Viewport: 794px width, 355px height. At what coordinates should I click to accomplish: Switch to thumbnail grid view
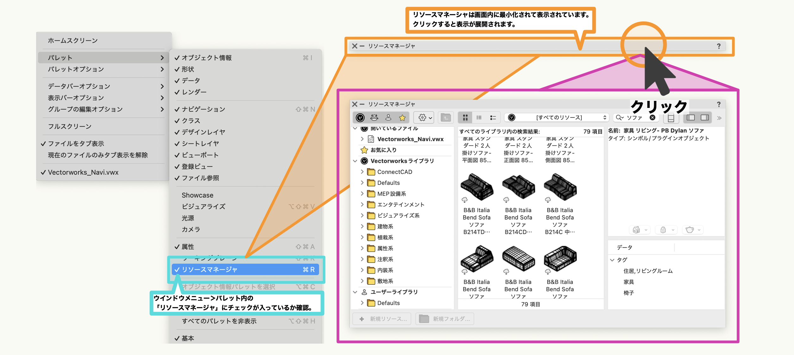(x=465, y=118)
